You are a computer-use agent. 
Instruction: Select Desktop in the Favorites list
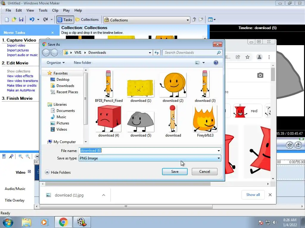(x=60, y=80)
